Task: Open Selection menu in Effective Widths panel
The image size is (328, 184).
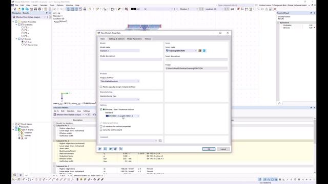Action: pos(71,111)
